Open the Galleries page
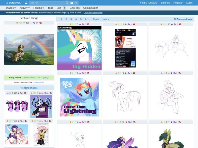Viewport: 198px width, 148px height. tap(75, 8)
